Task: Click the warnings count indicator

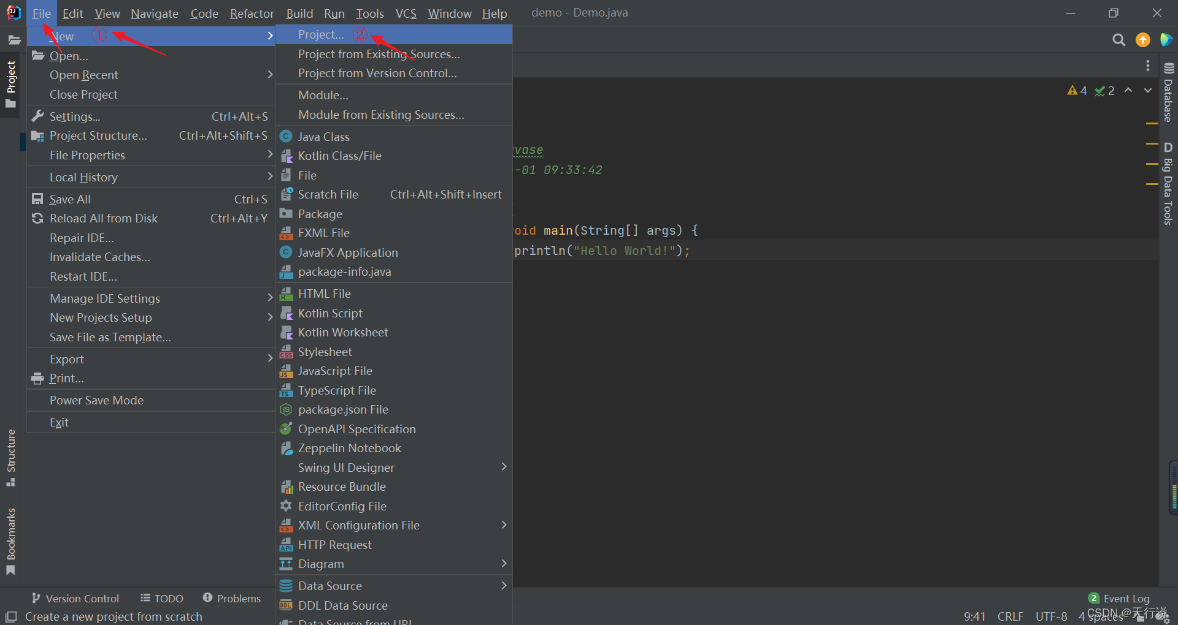Action: [1077, 91]
